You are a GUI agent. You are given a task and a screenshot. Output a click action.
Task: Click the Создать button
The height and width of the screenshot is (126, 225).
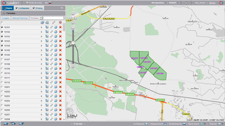pos(6,18)
